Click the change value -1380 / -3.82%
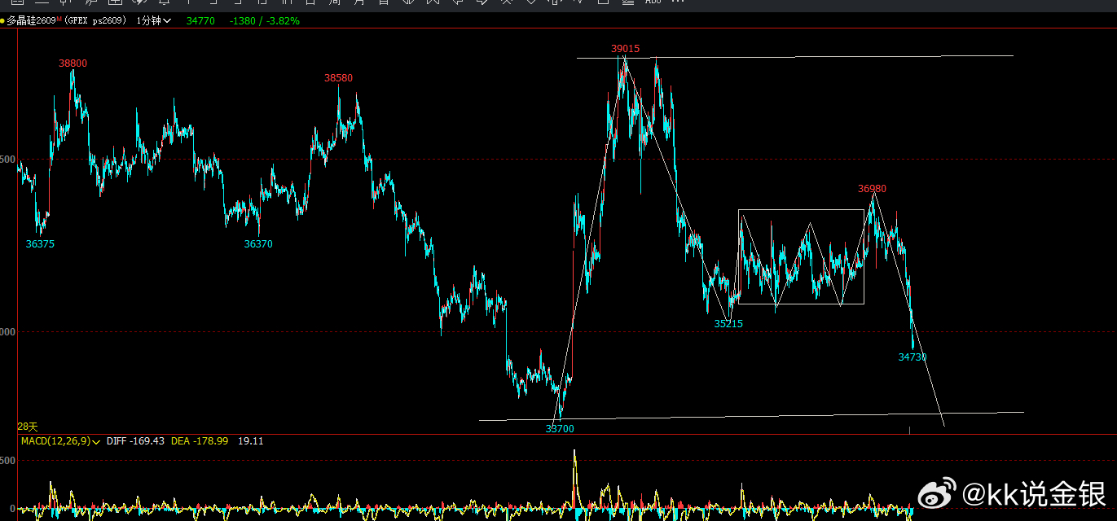The image size is (1117, 521). tap(265, 20)
